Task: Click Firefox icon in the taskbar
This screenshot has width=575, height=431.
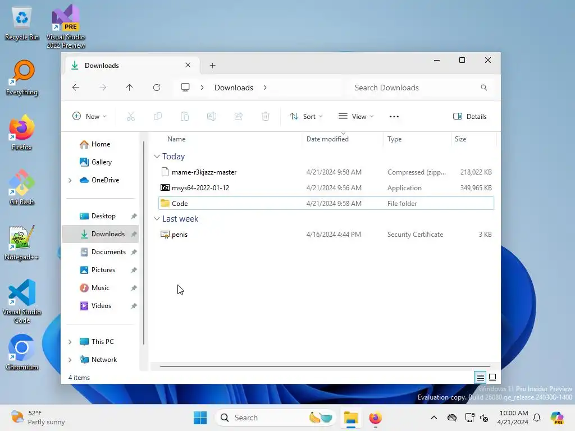Action: [375, 418]
